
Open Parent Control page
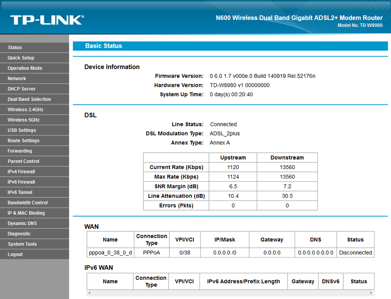34,161
